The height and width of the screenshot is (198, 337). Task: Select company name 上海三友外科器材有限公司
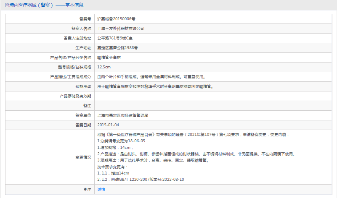[x=121, y=29]
